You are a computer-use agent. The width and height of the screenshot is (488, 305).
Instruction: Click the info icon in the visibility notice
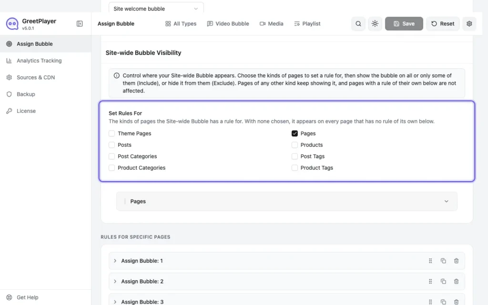[116, 76]
